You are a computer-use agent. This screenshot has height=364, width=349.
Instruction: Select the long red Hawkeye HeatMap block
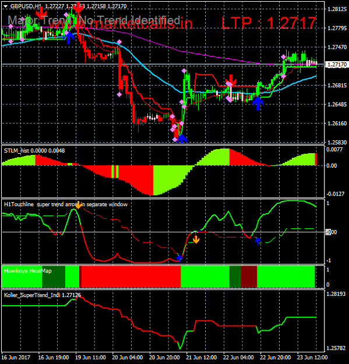click(131, 277)
